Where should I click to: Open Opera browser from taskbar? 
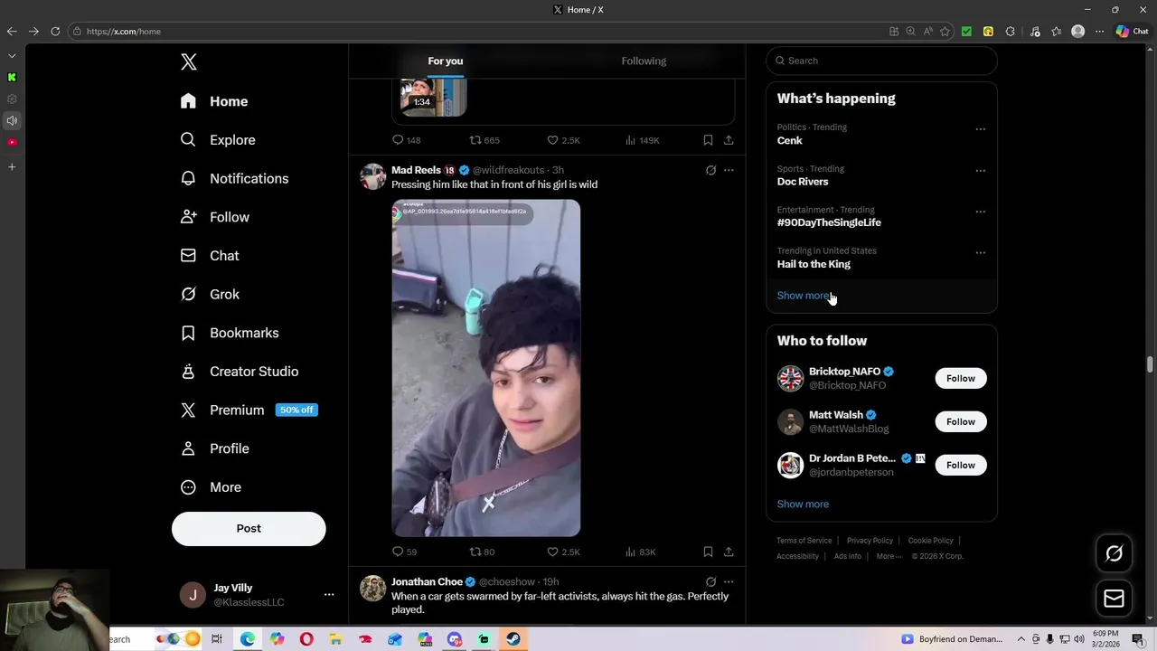click(306, 639)
